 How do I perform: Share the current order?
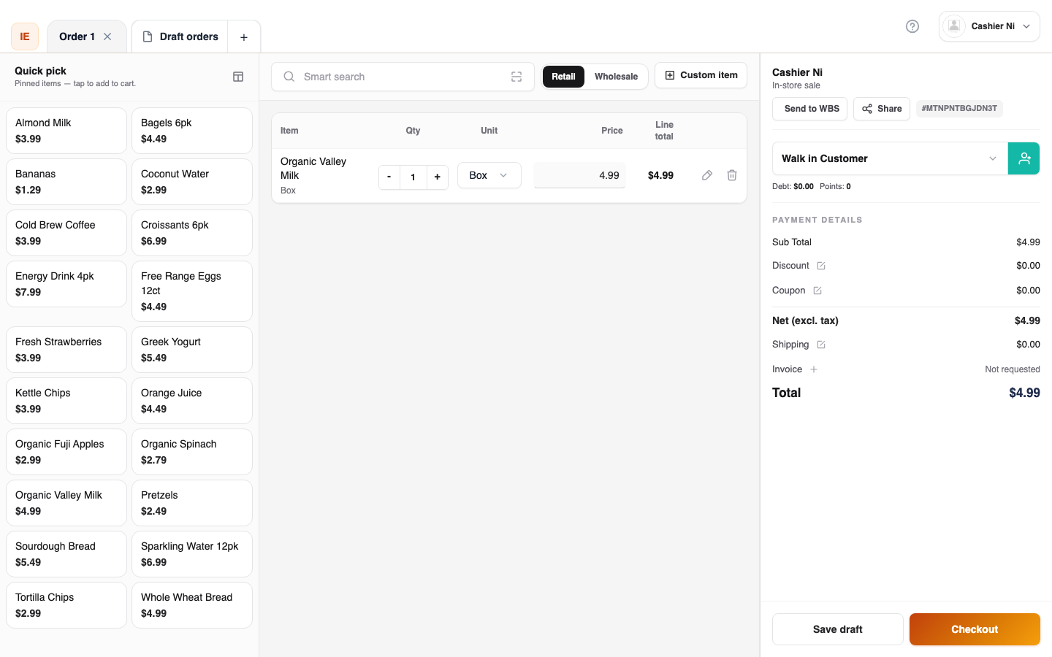coord(882,109)
